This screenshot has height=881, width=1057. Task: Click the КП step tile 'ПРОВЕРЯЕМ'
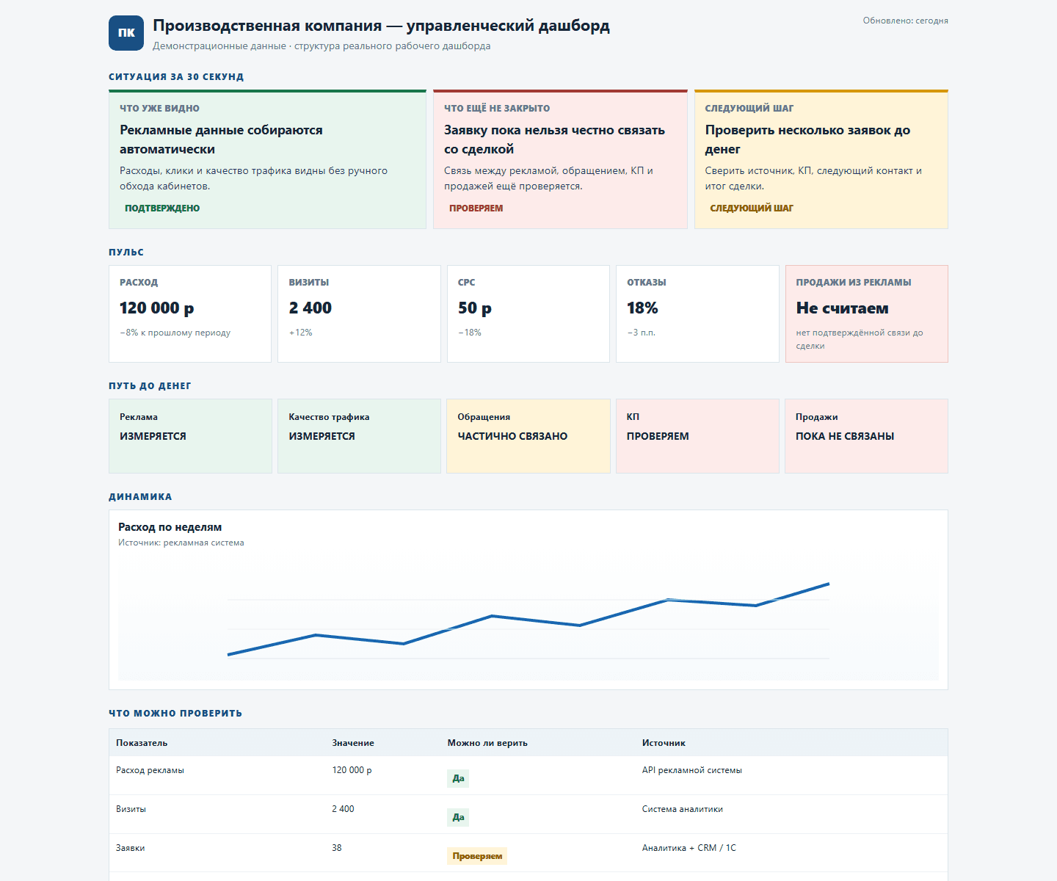pos(697,436)
